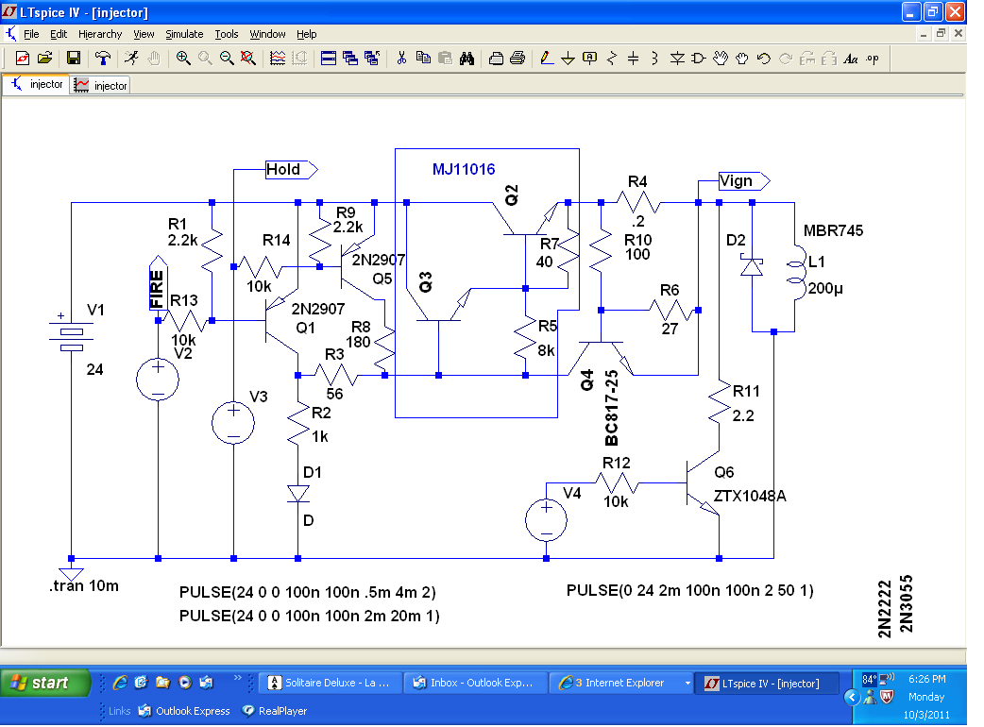Expand quick launch overflow chevron
Viewport: 984px width, 727px height.
237,678
